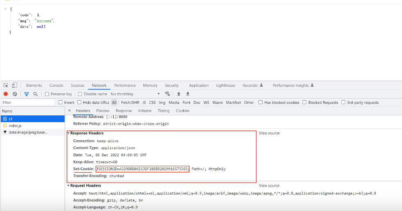Select the Headers tab

click(83, 111)
